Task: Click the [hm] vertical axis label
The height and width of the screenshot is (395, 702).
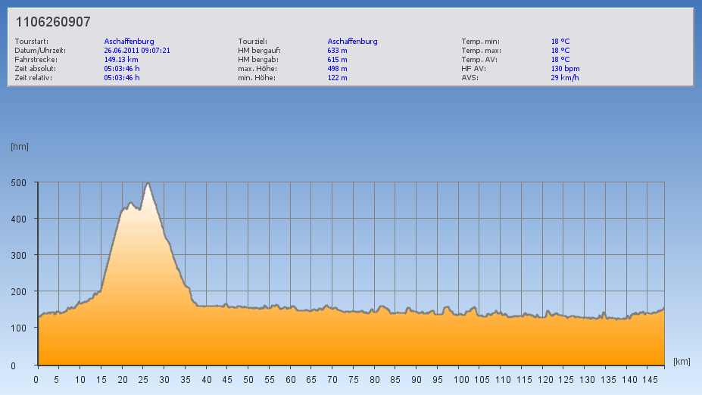Action: pyautogui.click(x=20, y=147)
